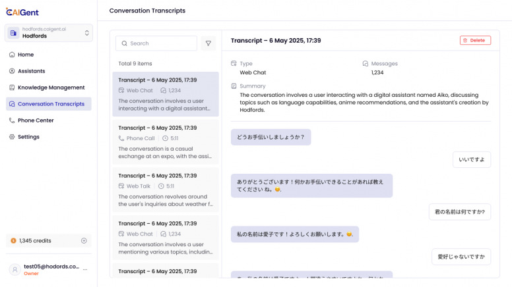The width and height of the screenshot is (512, 287).
Task: Delete the current transcript
Action: pyautogui.click(x=475, y=40)
